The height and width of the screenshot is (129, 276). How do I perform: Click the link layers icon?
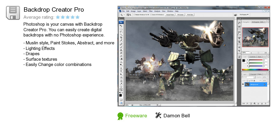pos(244,103)
